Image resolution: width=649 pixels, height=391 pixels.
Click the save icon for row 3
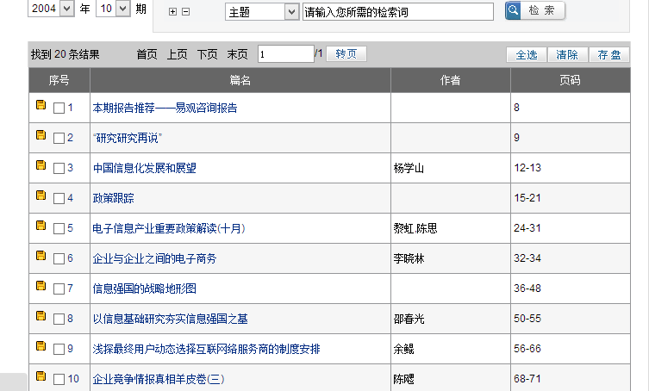tap(41, 165)
